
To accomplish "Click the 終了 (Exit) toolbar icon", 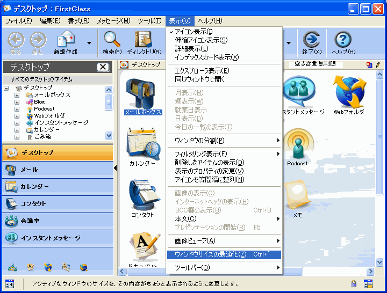I will [312, 40].
